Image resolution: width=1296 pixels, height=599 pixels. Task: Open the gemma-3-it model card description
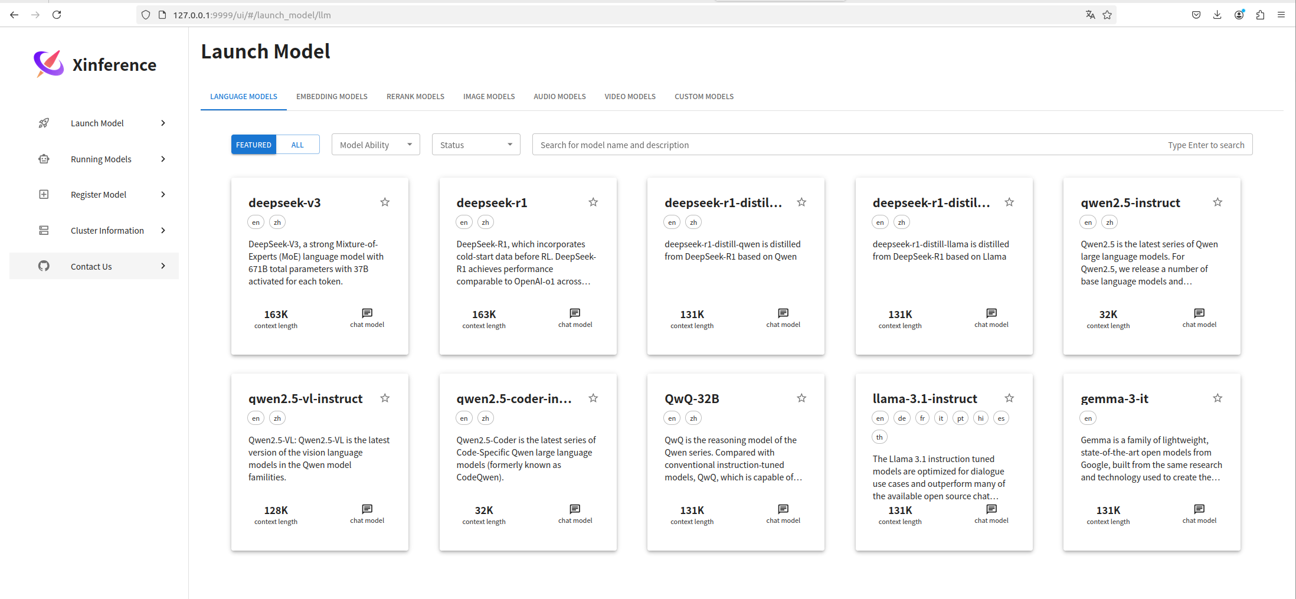point(1151,459)
